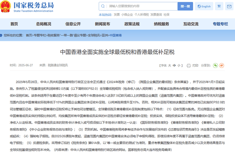The height and width of the screenshot is (156, 235).
Task: Click inside the search input field
Action: [x=140, y=7]
